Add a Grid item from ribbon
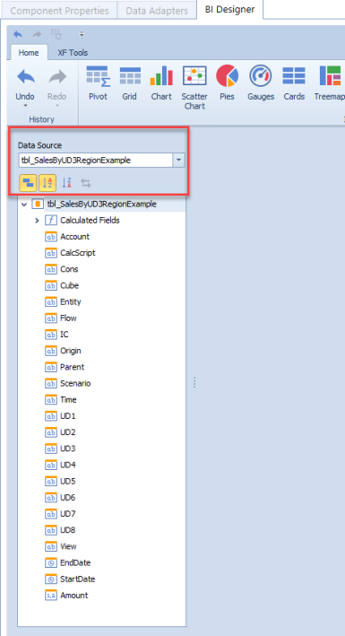345x636 pixels. (x=130, y=83)
